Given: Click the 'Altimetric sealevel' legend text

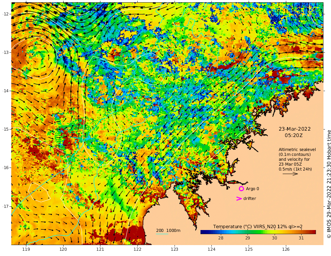Looking at the screenshot, I should point(297,149).
